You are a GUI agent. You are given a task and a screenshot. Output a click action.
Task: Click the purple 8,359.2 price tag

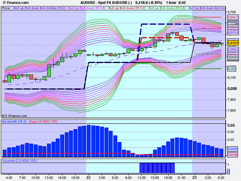233,49
